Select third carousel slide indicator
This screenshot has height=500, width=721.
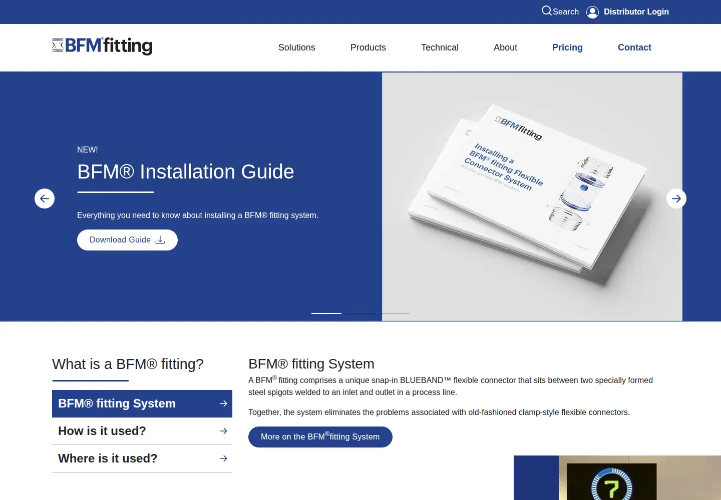pyautogui.click(x=395, y=313)
